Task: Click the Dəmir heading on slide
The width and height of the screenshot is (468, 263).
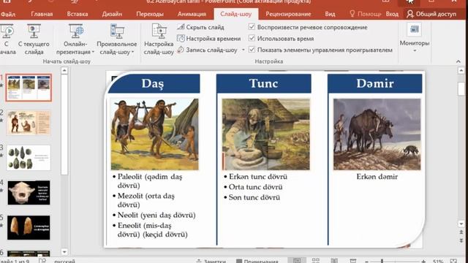Action: coord(375,83)
